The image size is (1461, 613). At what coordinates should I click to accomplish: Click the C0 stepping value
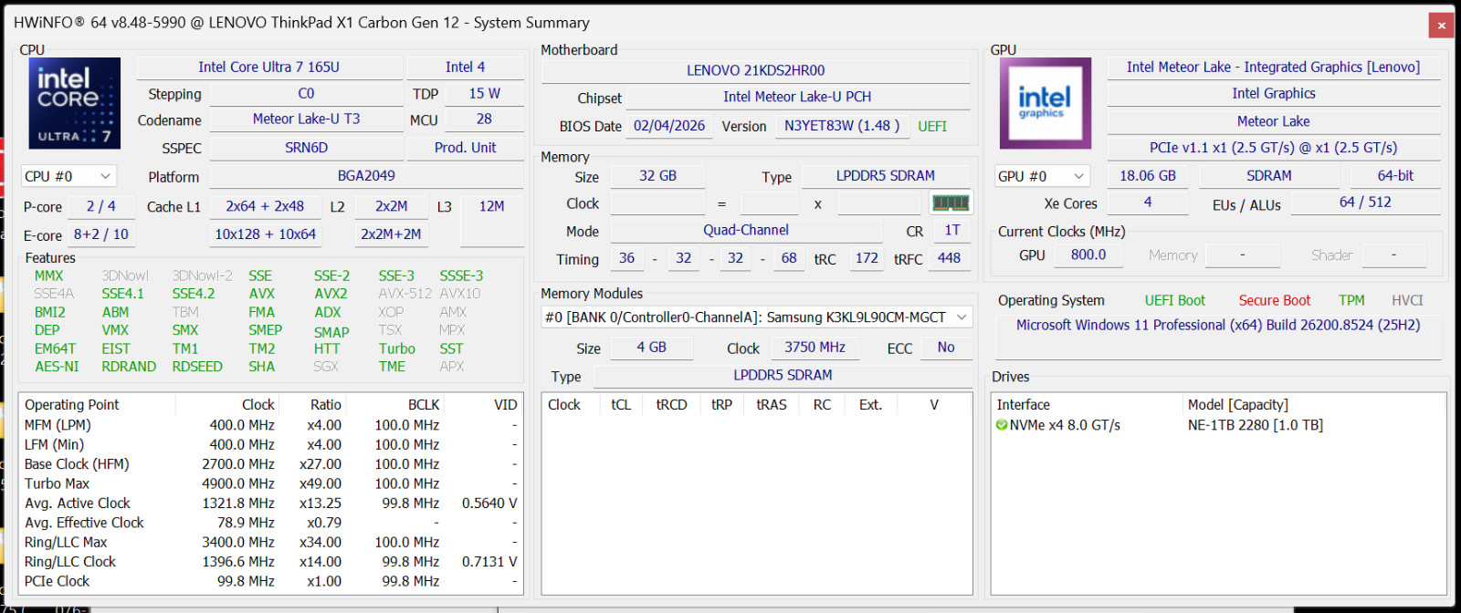point(307,94)
